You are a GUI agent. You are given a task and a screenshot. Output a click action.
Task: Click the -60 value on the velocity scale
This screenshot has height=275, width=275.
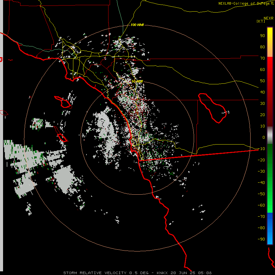261,205
